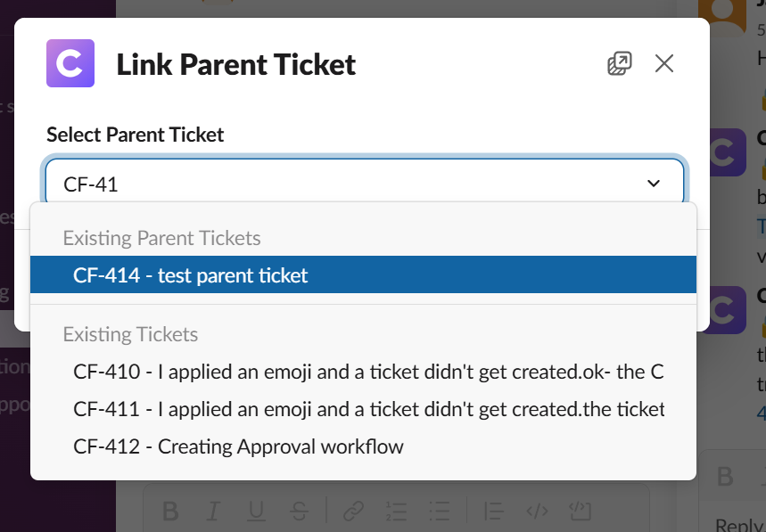Select CF-412 Creating Approval workflow
The image size is (766, 532).
point(239,446)
